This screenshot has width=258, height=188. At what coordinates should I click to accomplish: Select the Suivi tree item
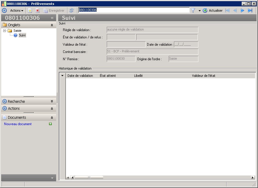coord(22,35)
